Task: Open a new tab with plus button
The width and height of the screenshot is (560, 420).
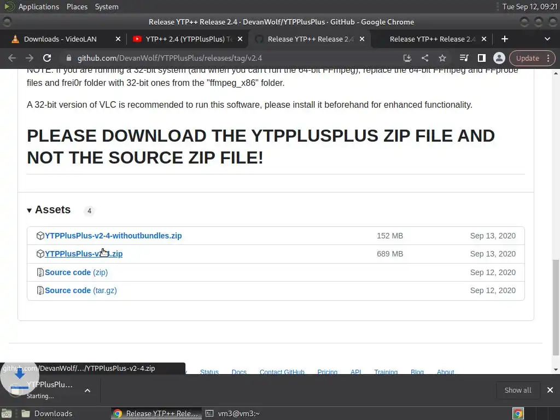Action: 505,39
